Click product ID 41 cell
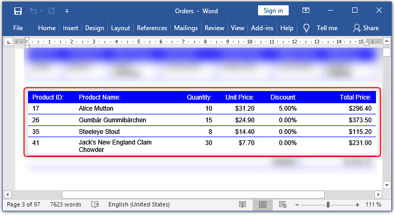Screen dimensions: 395x216 click(x=36, y=143)
